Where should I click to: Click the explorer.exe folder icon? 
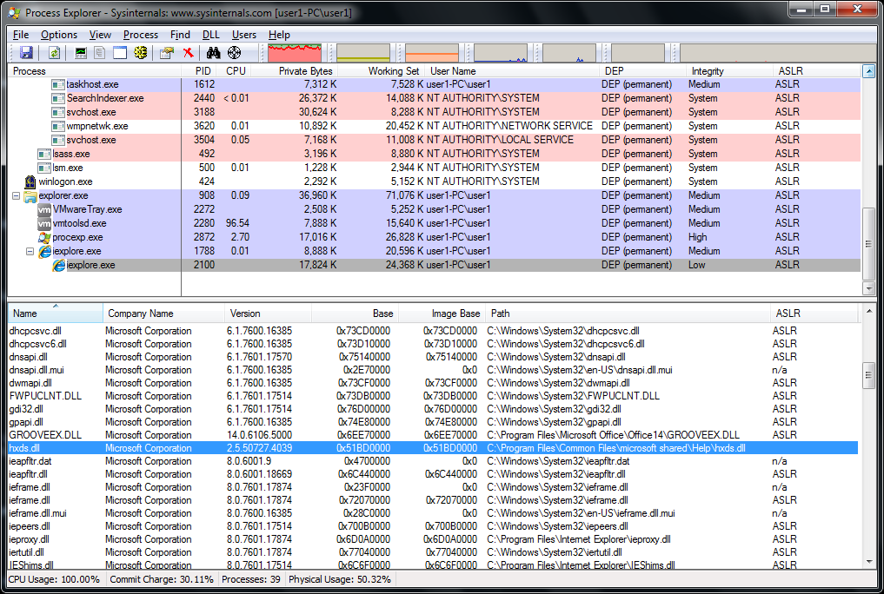tap(30, 195)
